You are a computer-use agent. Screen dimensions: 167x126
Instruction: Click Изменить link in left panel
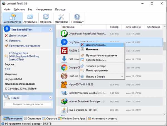click(15, 41)
